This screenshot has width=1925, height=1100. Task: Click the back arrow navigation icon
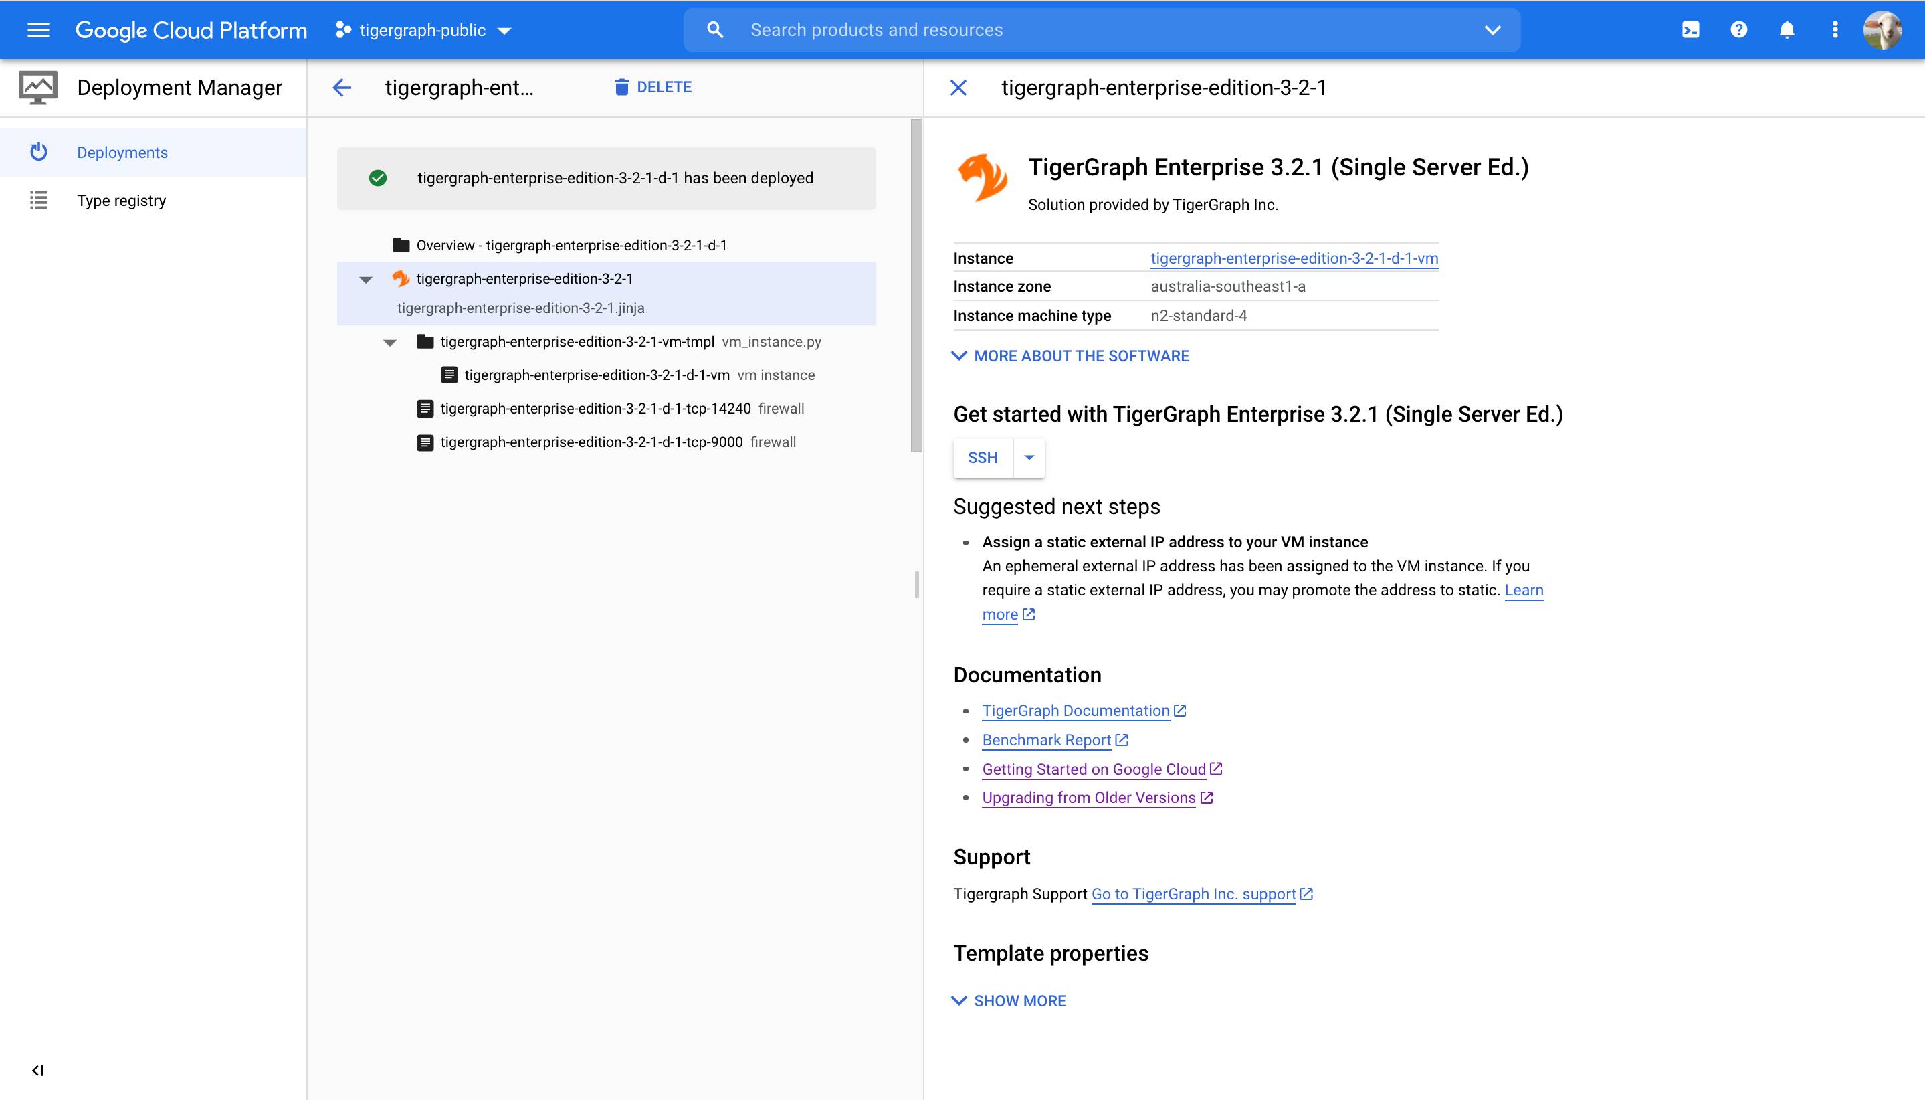(x=342, y=87)
